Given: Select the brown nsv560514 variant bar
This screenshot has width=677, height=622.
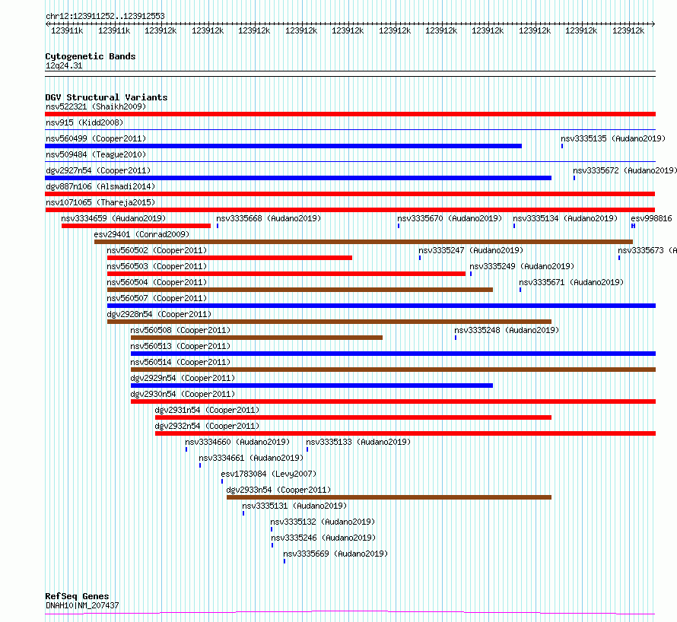Looking at the screenshot, I should point(393,370).
